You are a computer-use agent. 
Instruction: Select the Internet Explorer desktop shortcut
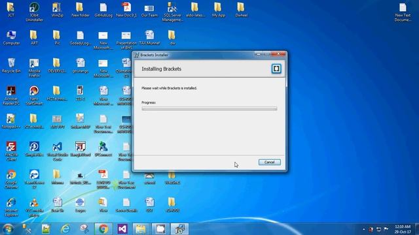(11, 208)
